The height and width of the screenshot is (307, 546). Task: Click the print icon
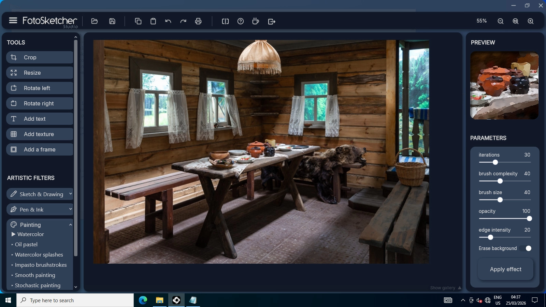[x=198, y=21]
